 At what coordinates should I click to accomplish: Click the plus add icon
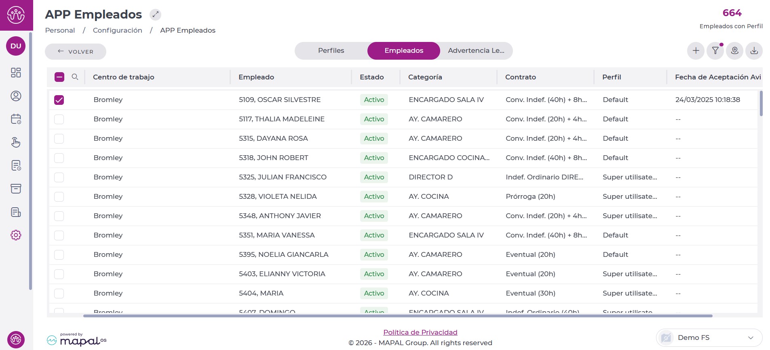(x=696, y=51)
